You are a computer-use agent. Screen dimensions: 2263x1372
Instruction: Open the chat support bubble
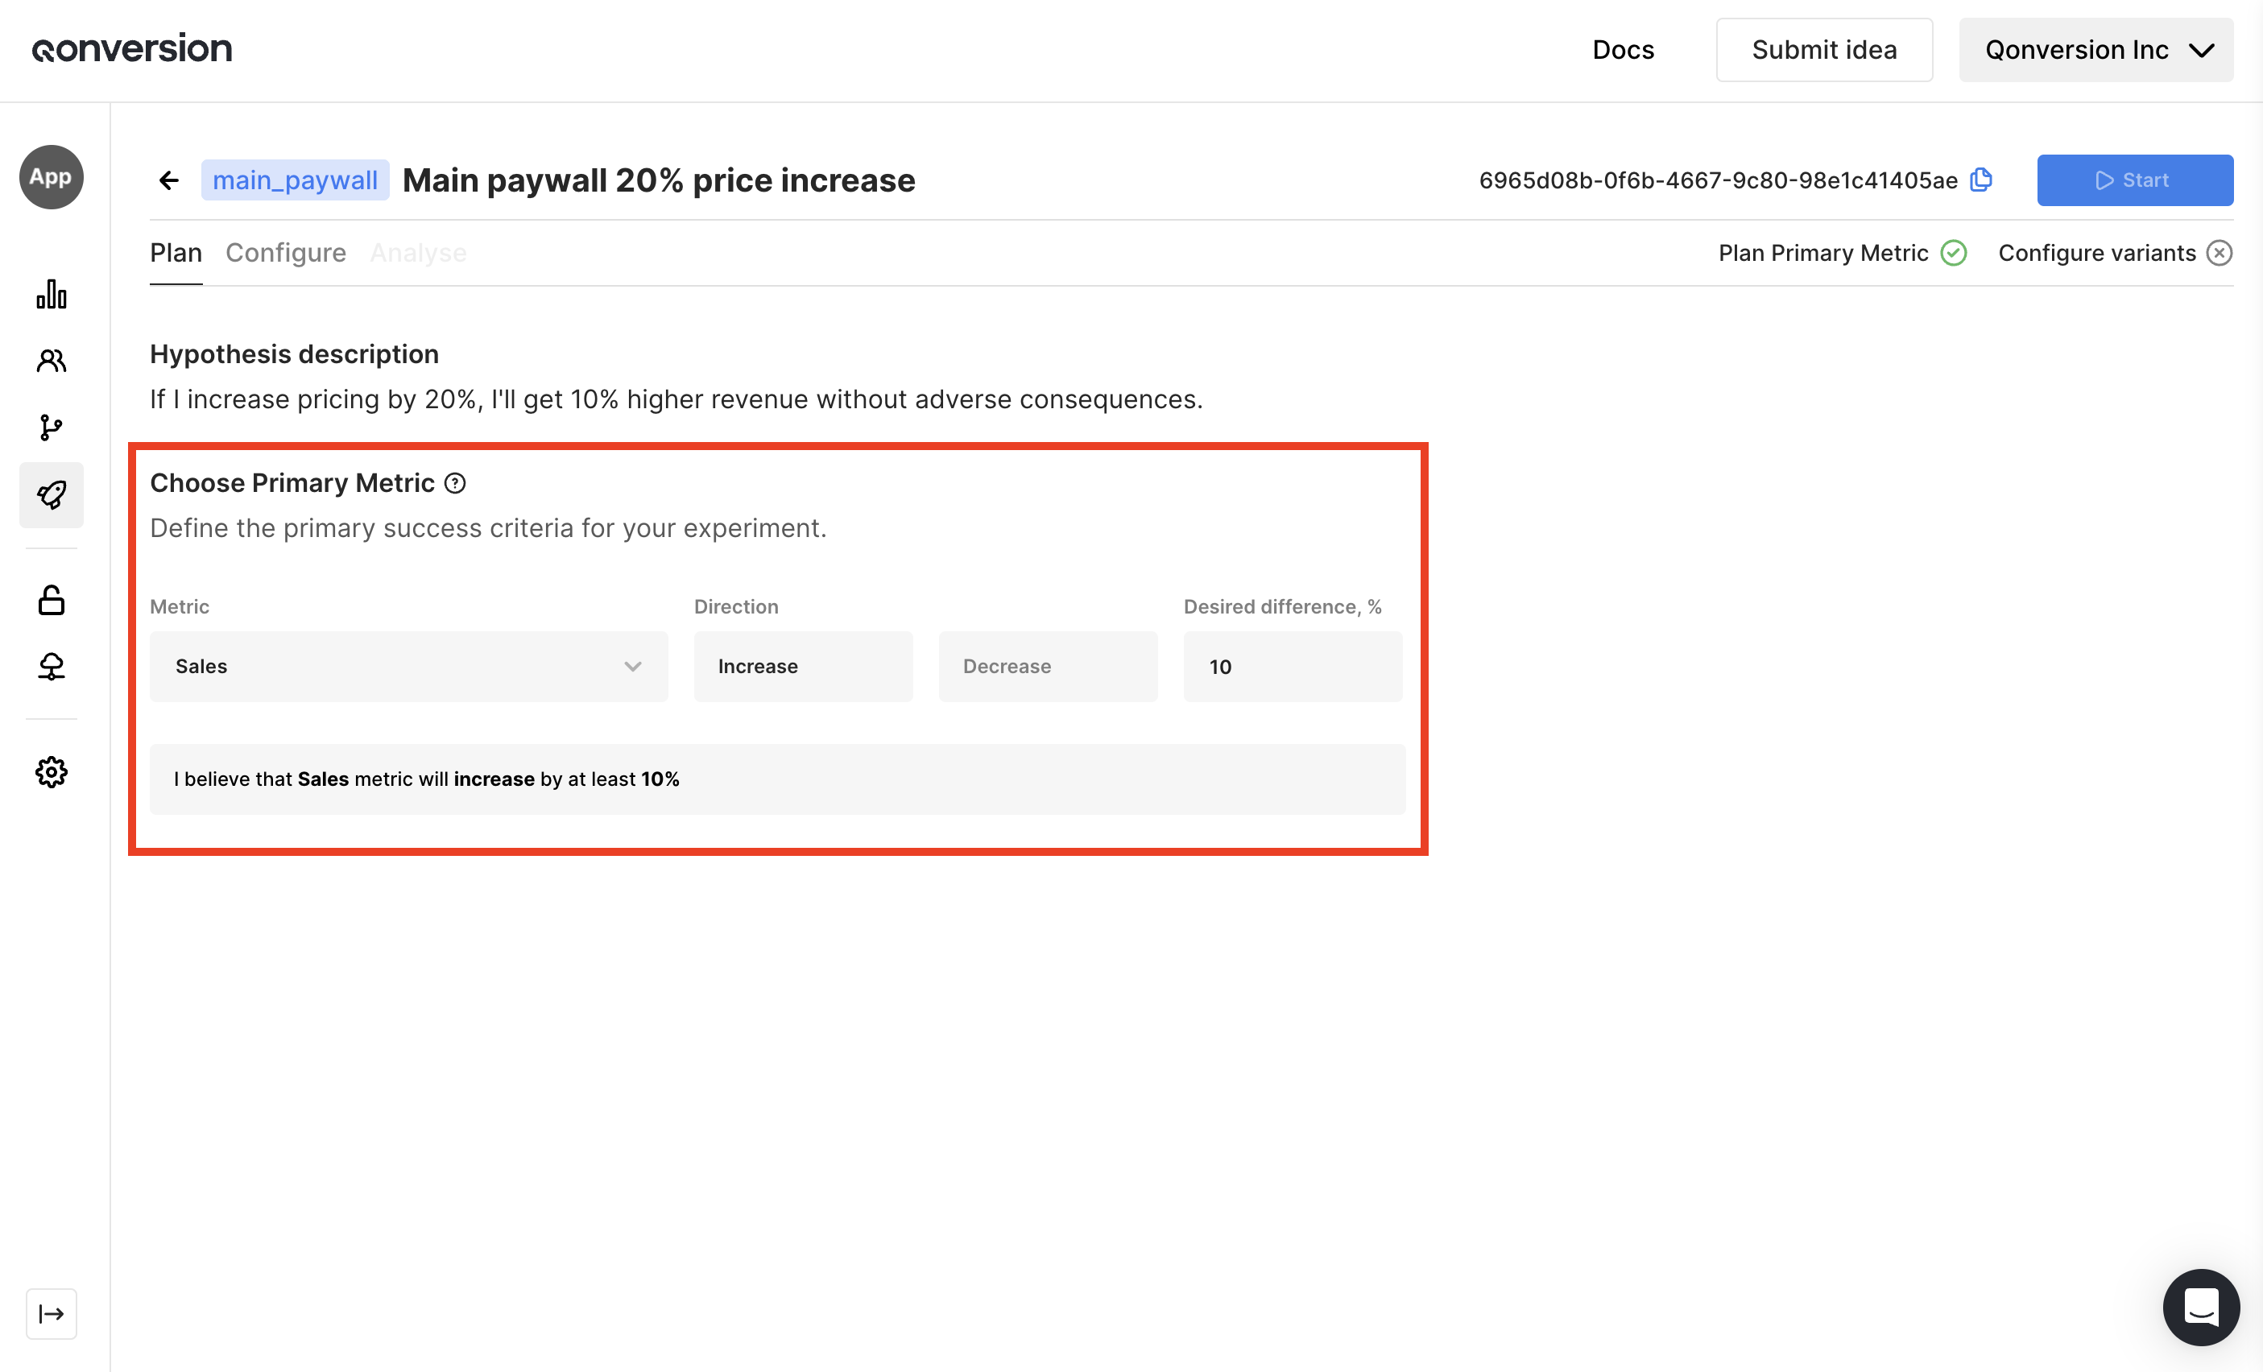tap(2200, 1307)
